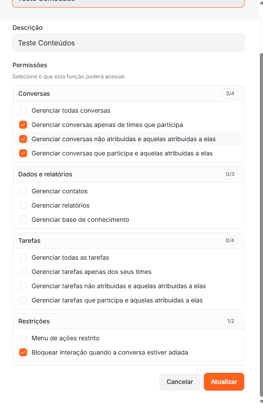Uncheck Gerenciar conversas não atribuídas checkbox
This screenshot has height=404, width=263.
[23, 139]
